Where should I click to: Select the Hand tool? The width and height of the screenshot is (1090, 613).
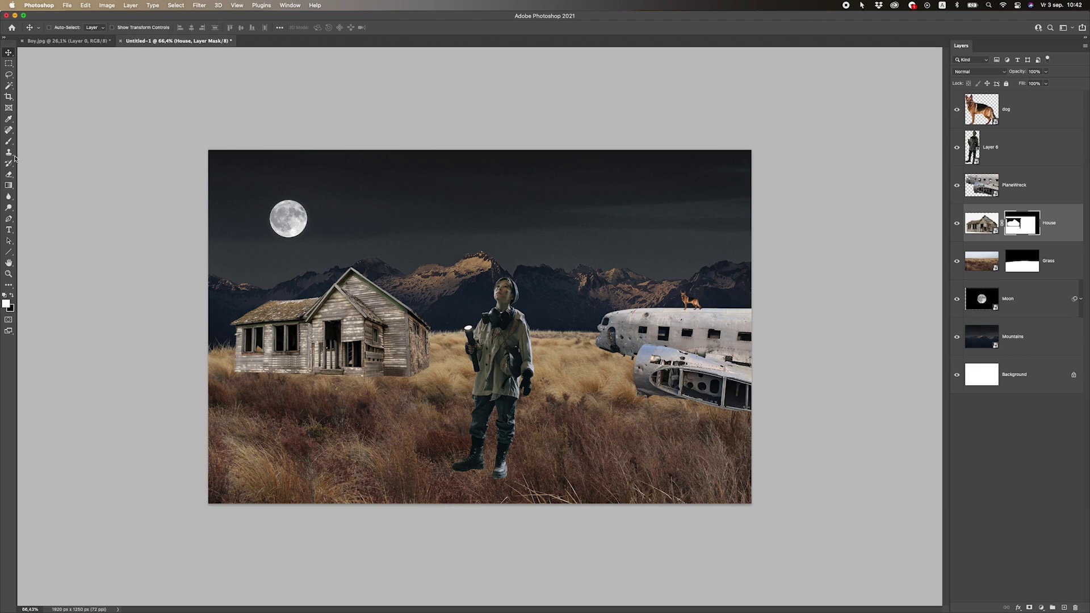pos(9,263)
